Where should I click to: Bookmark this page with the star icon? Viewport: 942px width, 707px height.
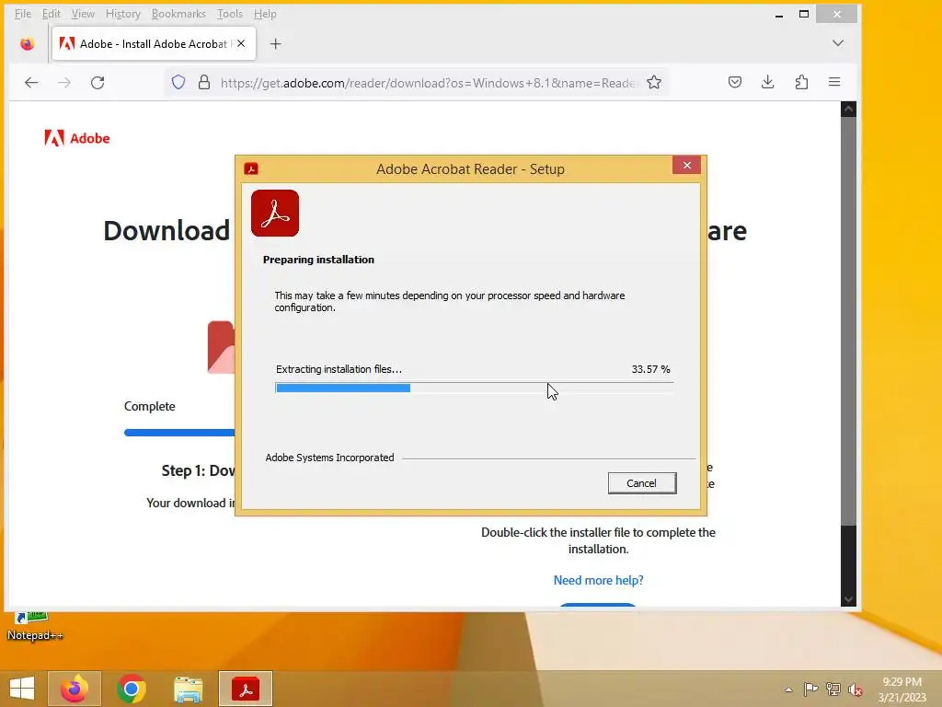(x=654, y=82)
